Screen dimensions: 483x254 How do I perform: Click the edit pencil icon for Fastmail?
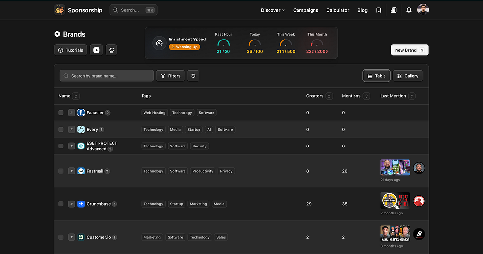[71, 171]
